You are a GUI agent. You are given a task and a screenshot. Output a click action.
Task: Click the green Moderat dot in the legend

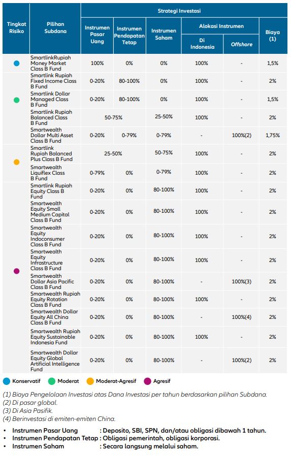(x=52, y=381)
